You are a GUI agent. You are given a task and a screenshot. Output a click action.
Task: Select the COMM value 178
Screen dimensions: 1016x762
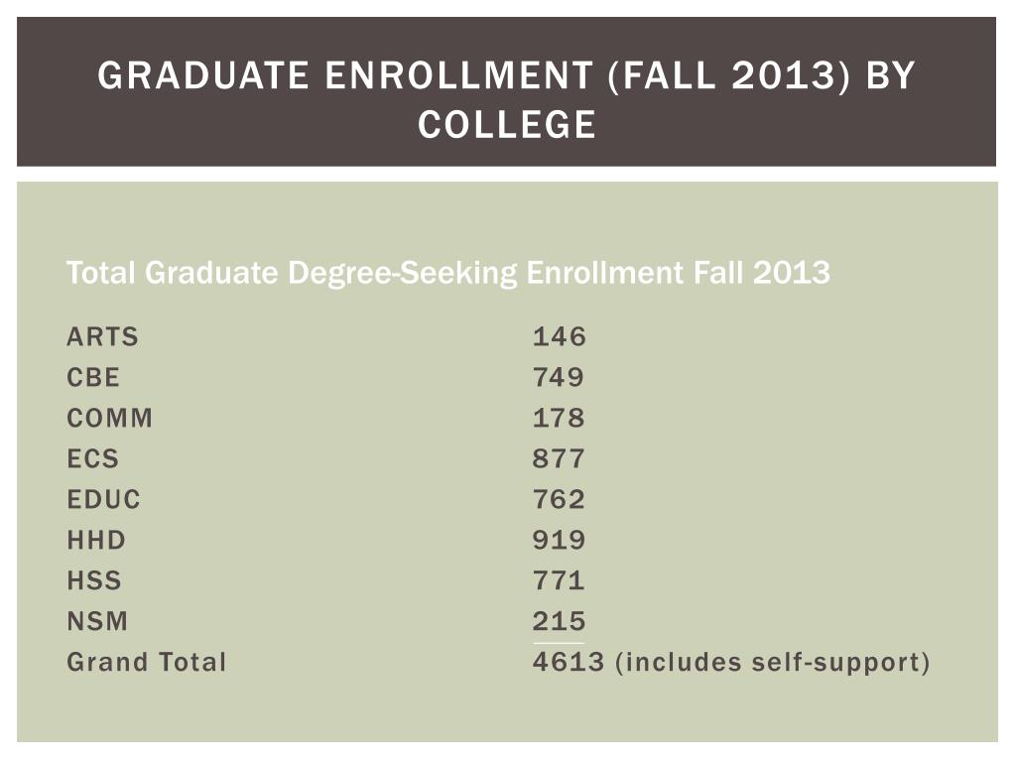[559, 419]
